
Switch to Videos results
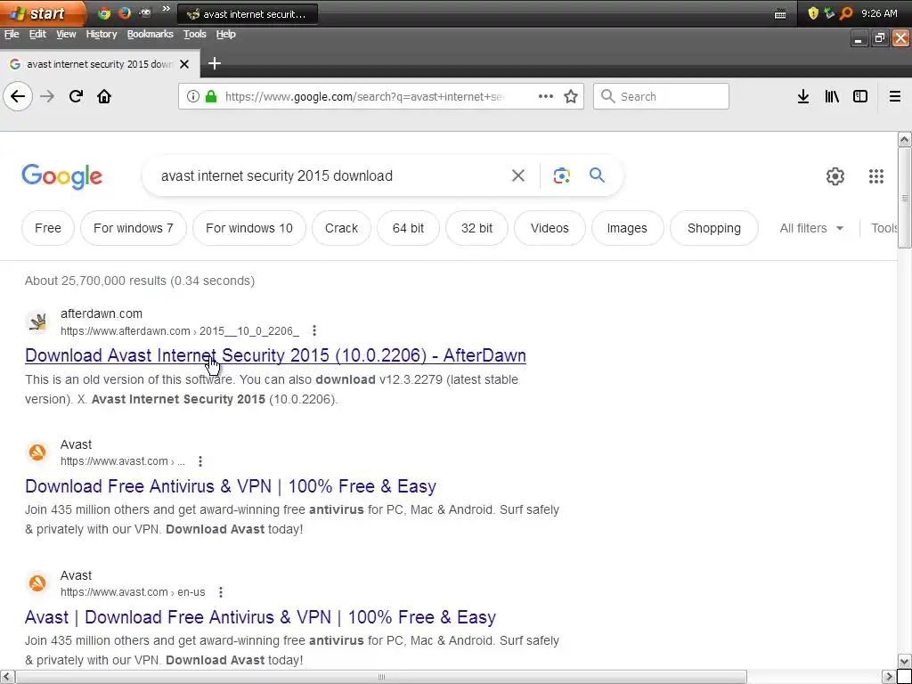tap(550, 228)
